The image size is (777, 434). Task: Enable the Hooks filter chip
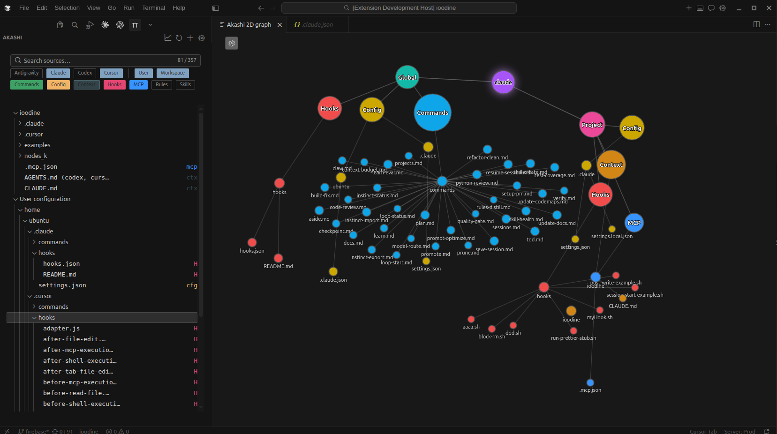click(x=114, y=84)
